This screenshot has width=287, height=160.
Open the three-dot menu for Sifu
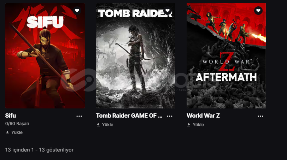tap(79, 116)
